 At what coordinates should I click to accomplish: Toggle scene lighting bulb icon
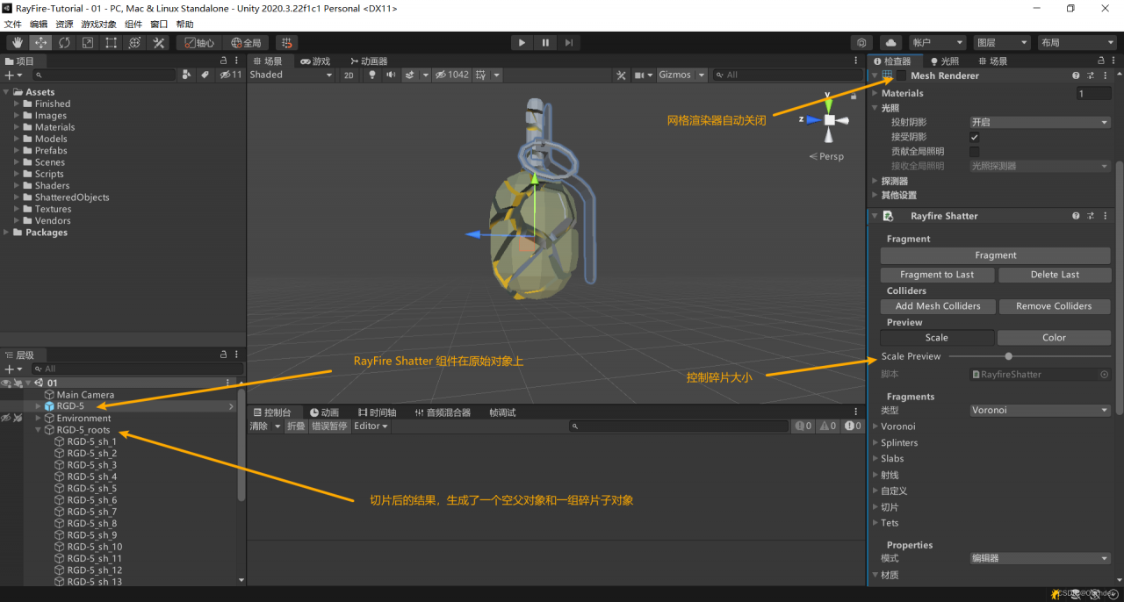coord(372,75)
